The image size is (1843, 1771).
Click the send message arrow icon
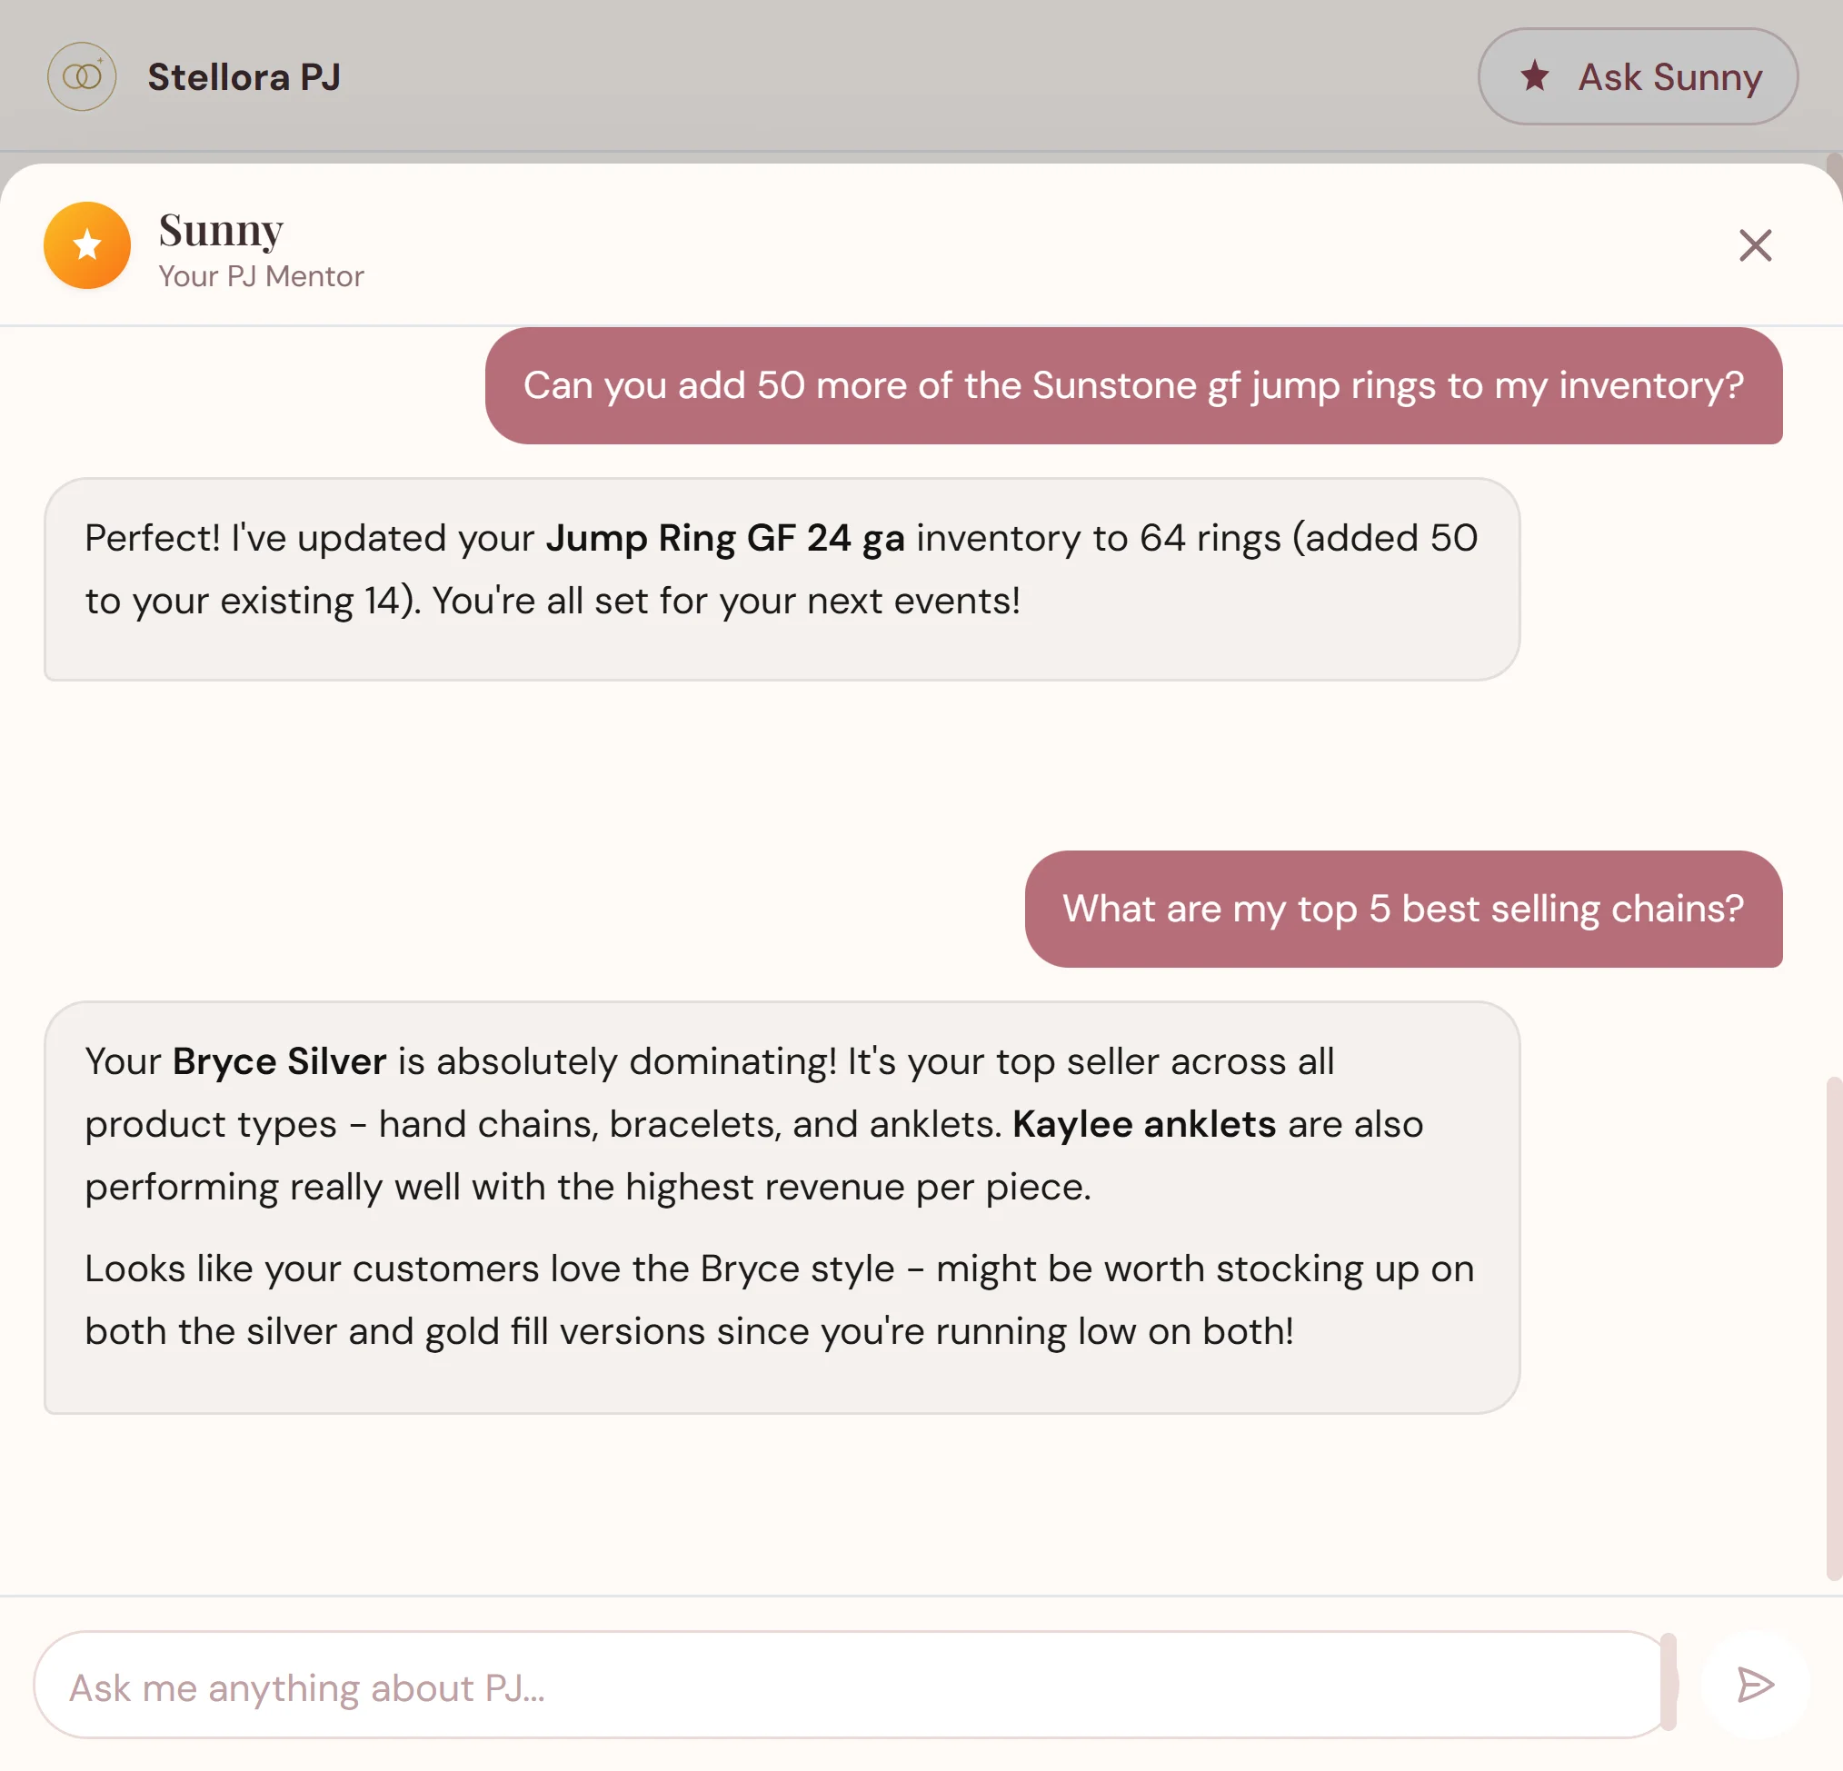[1757, 1686]
